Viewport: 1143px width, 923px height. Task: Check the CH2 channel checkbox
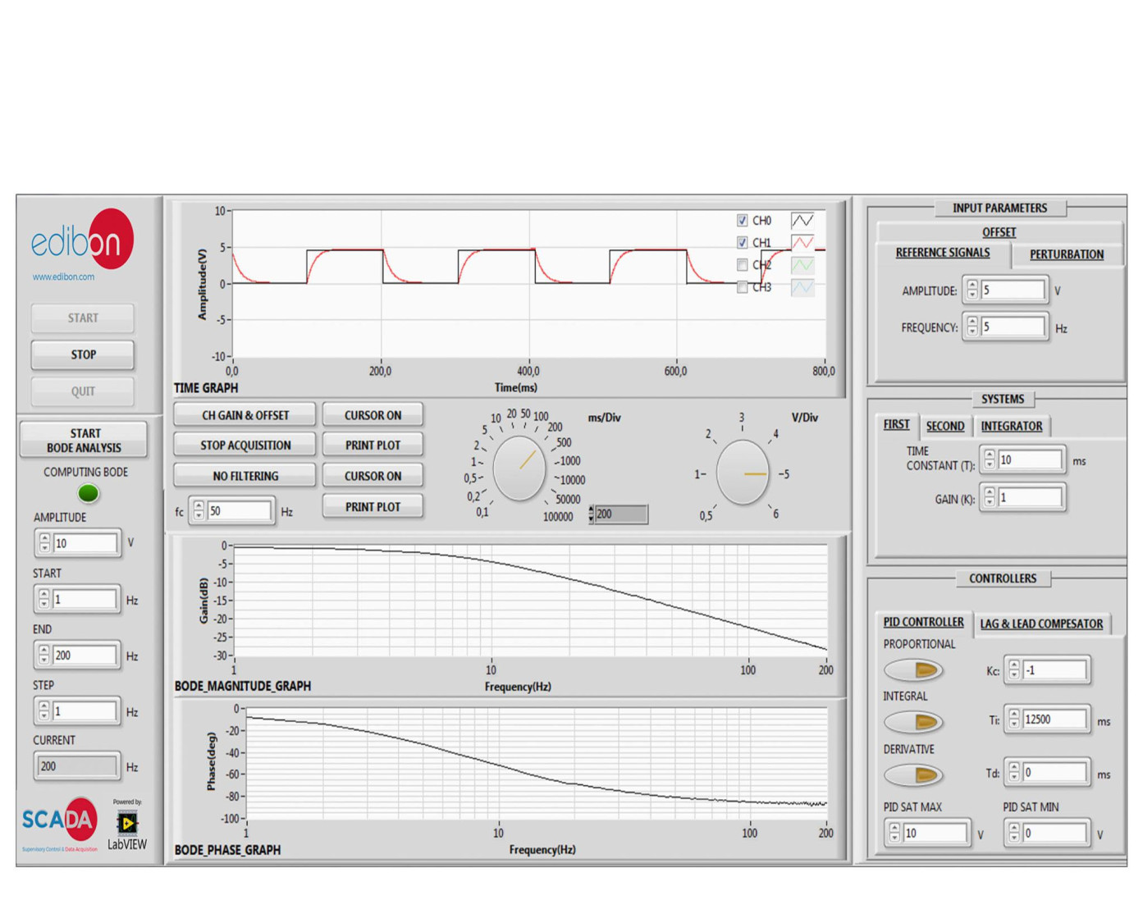(742, 264)
